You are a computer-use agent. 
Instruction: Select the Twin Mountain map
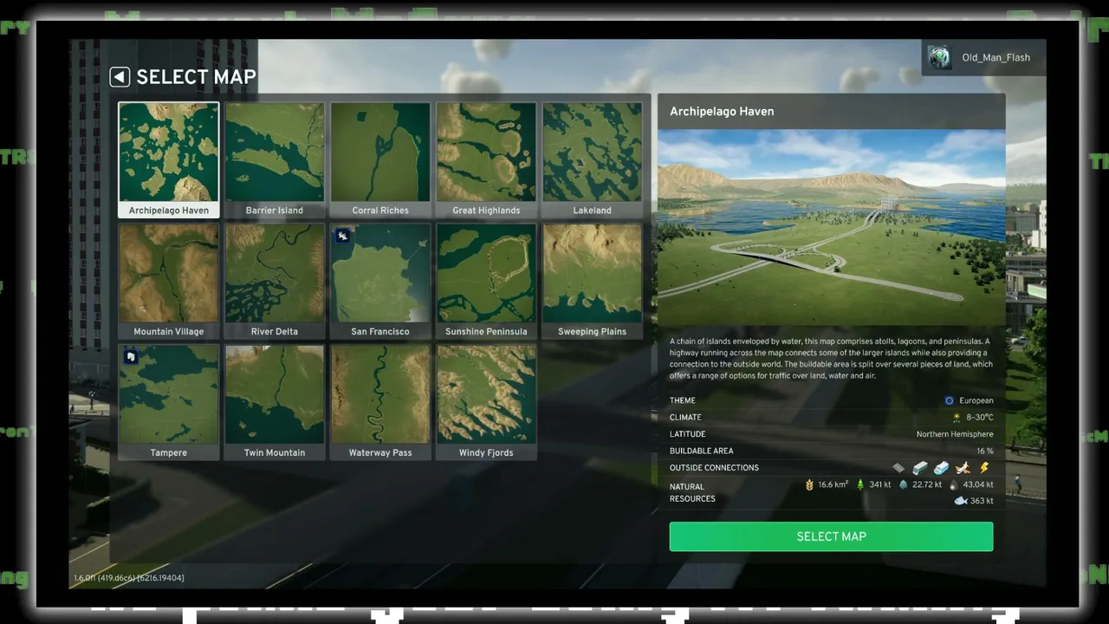pos(275,402)
